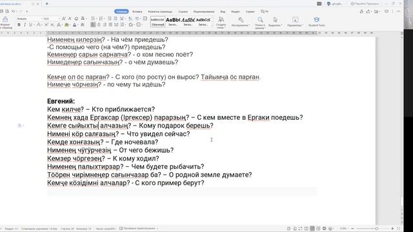Open the Выделить select cursor button
This screenshot has height=232, width=413.
click(x=276, y=21)
